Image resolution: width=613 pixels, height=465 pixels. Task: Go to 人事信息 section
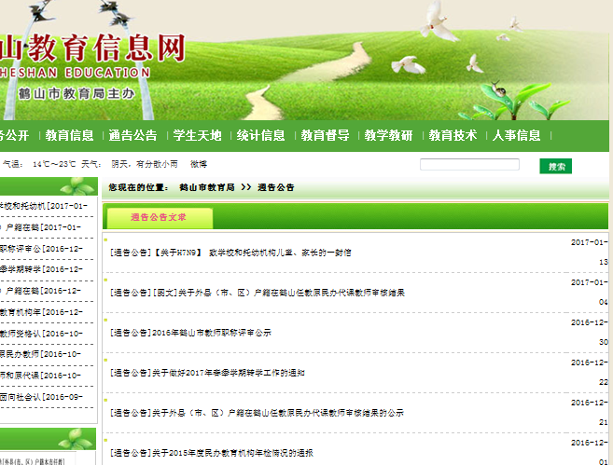coord(516,135)
